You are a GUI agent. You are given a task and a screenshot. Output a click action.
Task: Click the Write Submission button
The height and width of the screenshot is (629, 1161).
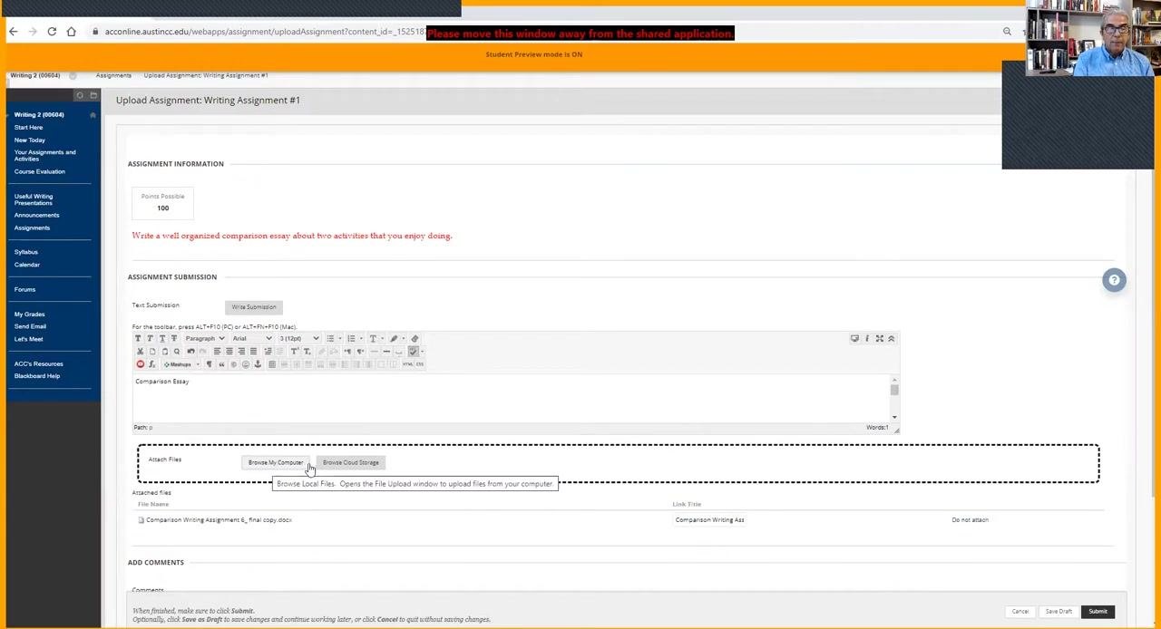pyautogui.click(x=254, y=307)
